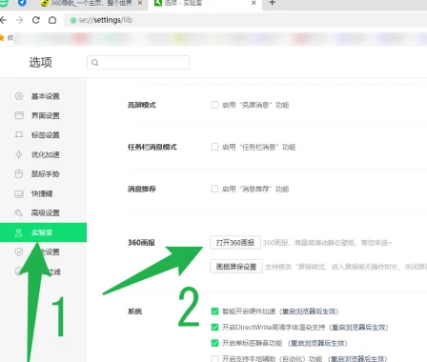
Task: Click the 鼠标手势 mouse icon
Action: [19, 174]
